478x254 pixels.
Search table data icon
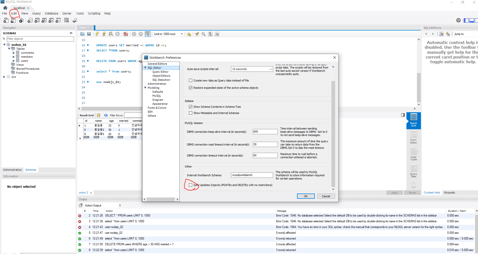tap(67, 20)
